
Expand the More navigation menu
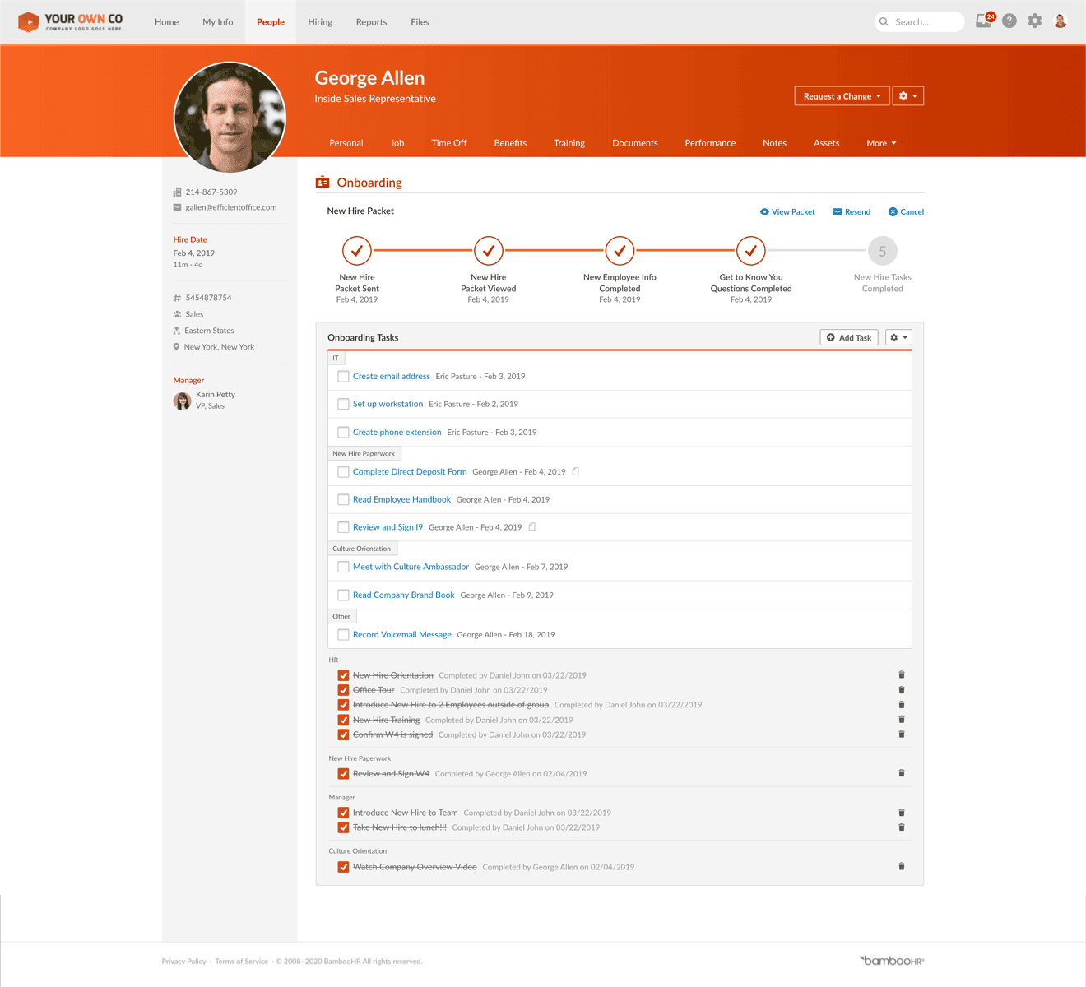click(x=880, y=142)
